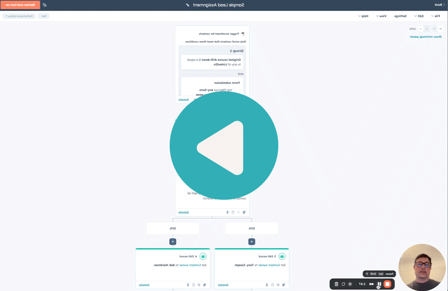Viewport: 448px width, 291px height.
Task: Open the Edit menu
Action: pos(419,16)
